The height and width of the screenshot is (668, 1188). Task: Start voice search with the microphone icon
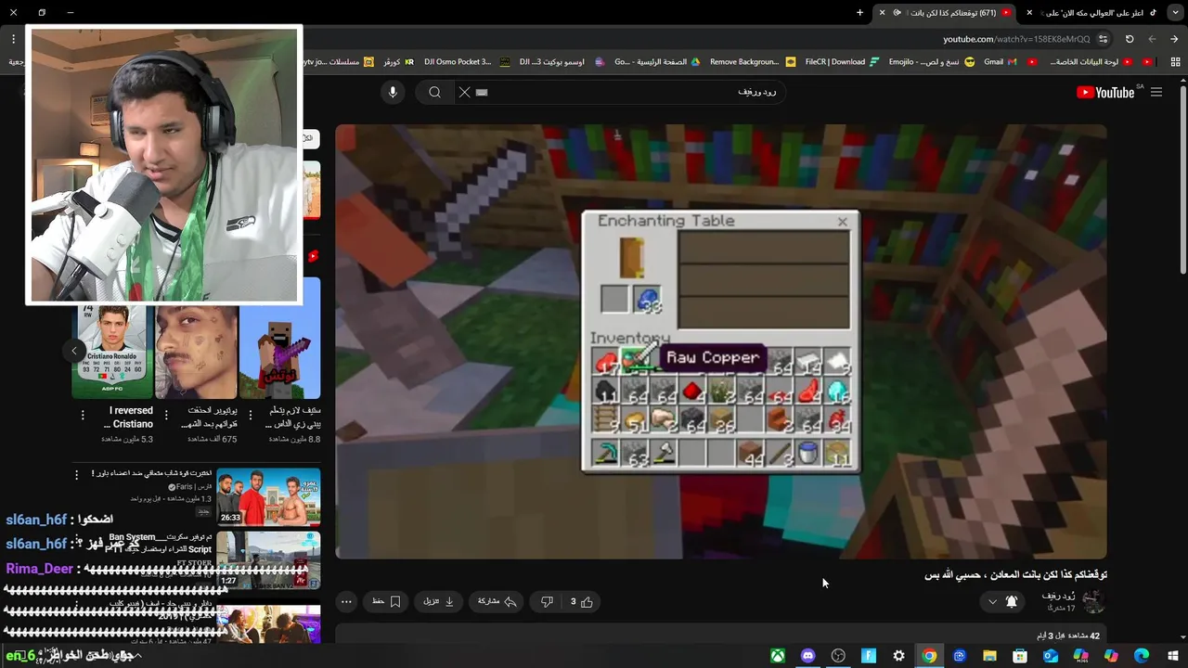click(x=393, y=92)
